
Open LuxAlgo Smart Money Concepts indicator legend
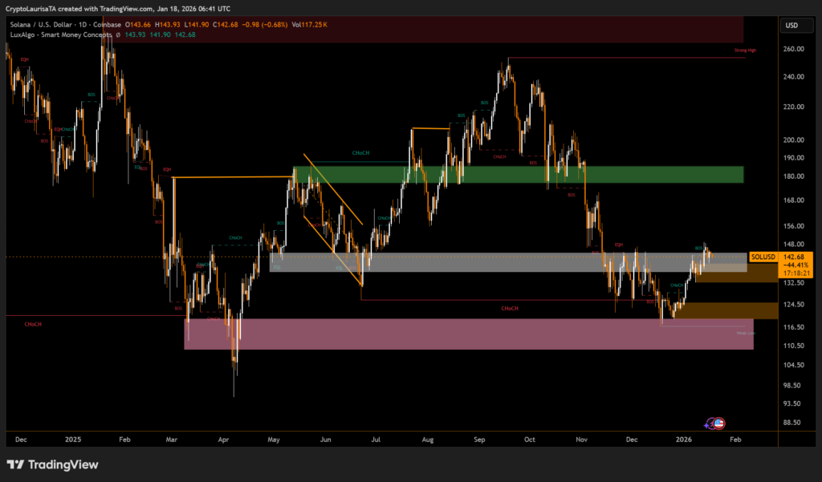pos(64,34)
